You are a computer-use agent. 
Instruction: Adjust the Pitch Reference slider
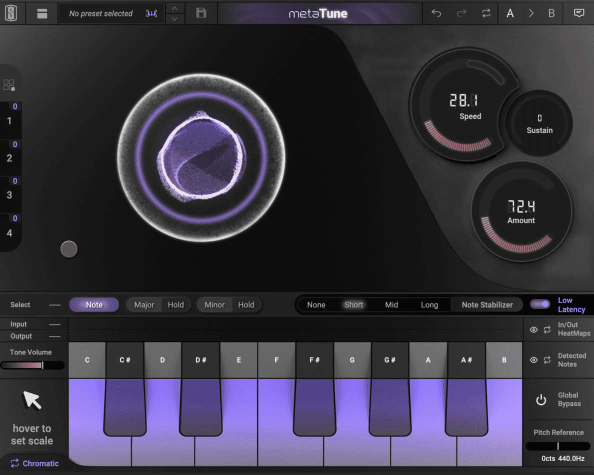pos(557,446)
